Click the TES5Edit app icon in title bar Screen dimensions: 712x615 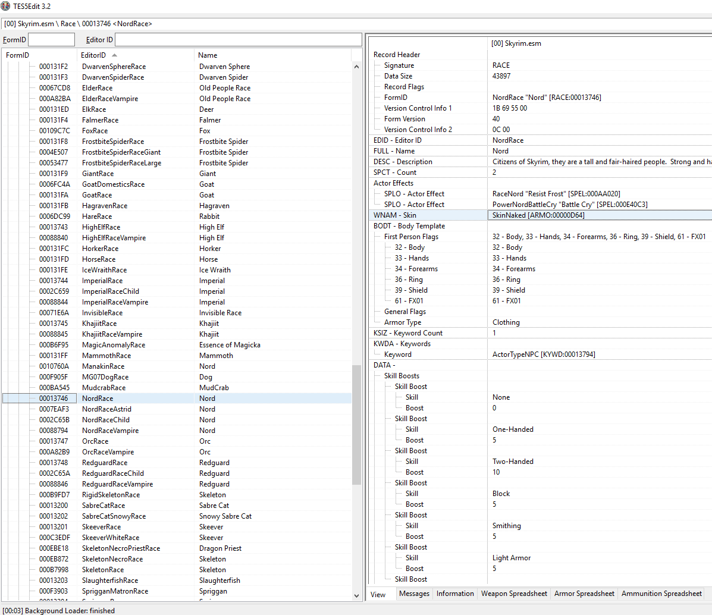point(5,7)
